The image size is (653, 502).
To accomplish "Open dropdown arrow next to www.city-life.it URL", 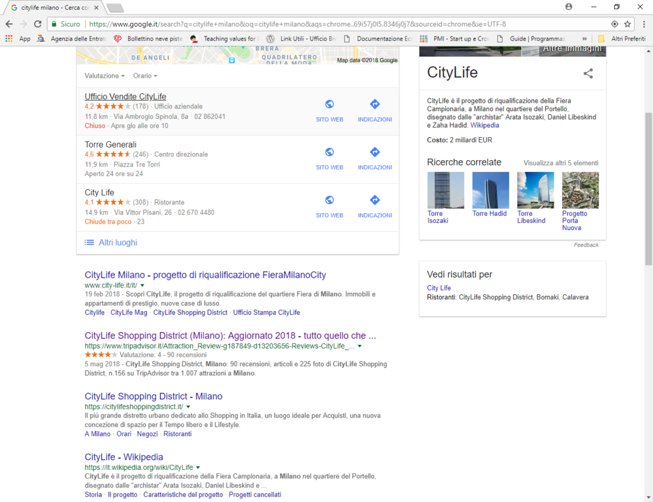I will 142,286.
